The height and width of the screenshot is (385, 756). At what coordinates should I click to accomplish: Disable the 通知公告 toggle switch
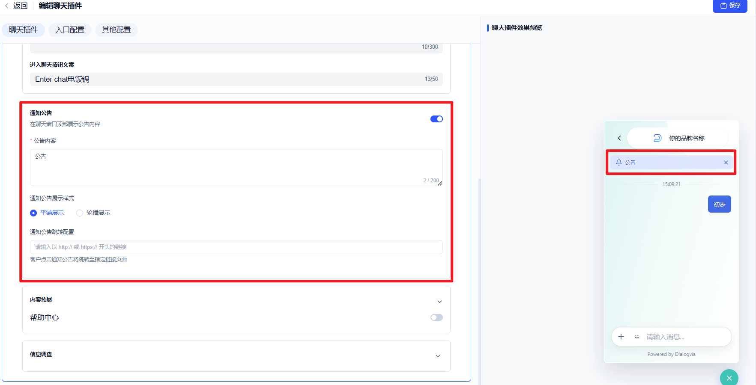436,119
